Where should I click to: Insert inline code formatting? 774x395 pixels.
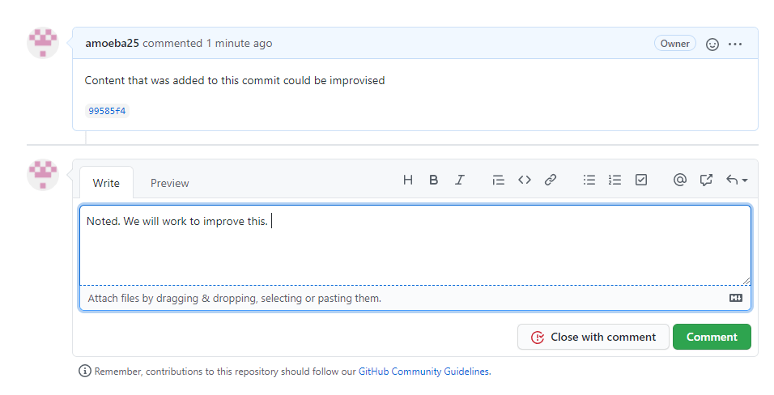point(525,180)
